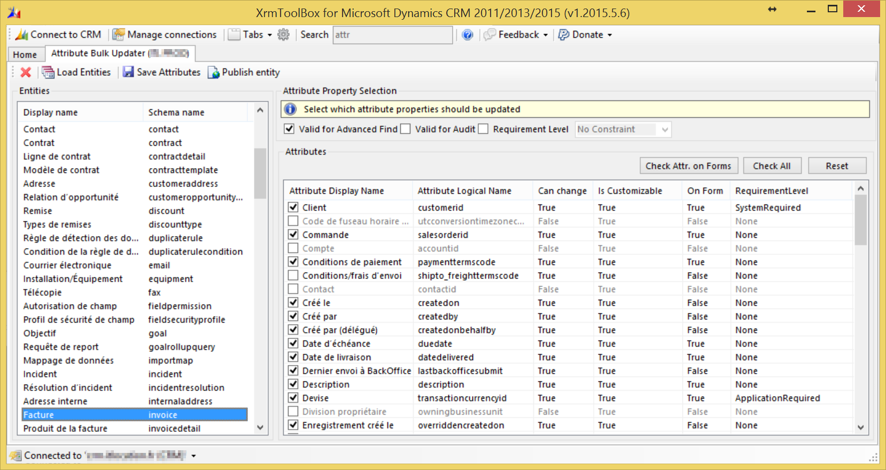Open Manage connections
Viewport: 886px width, 470px height.
[x=165, y=35]
